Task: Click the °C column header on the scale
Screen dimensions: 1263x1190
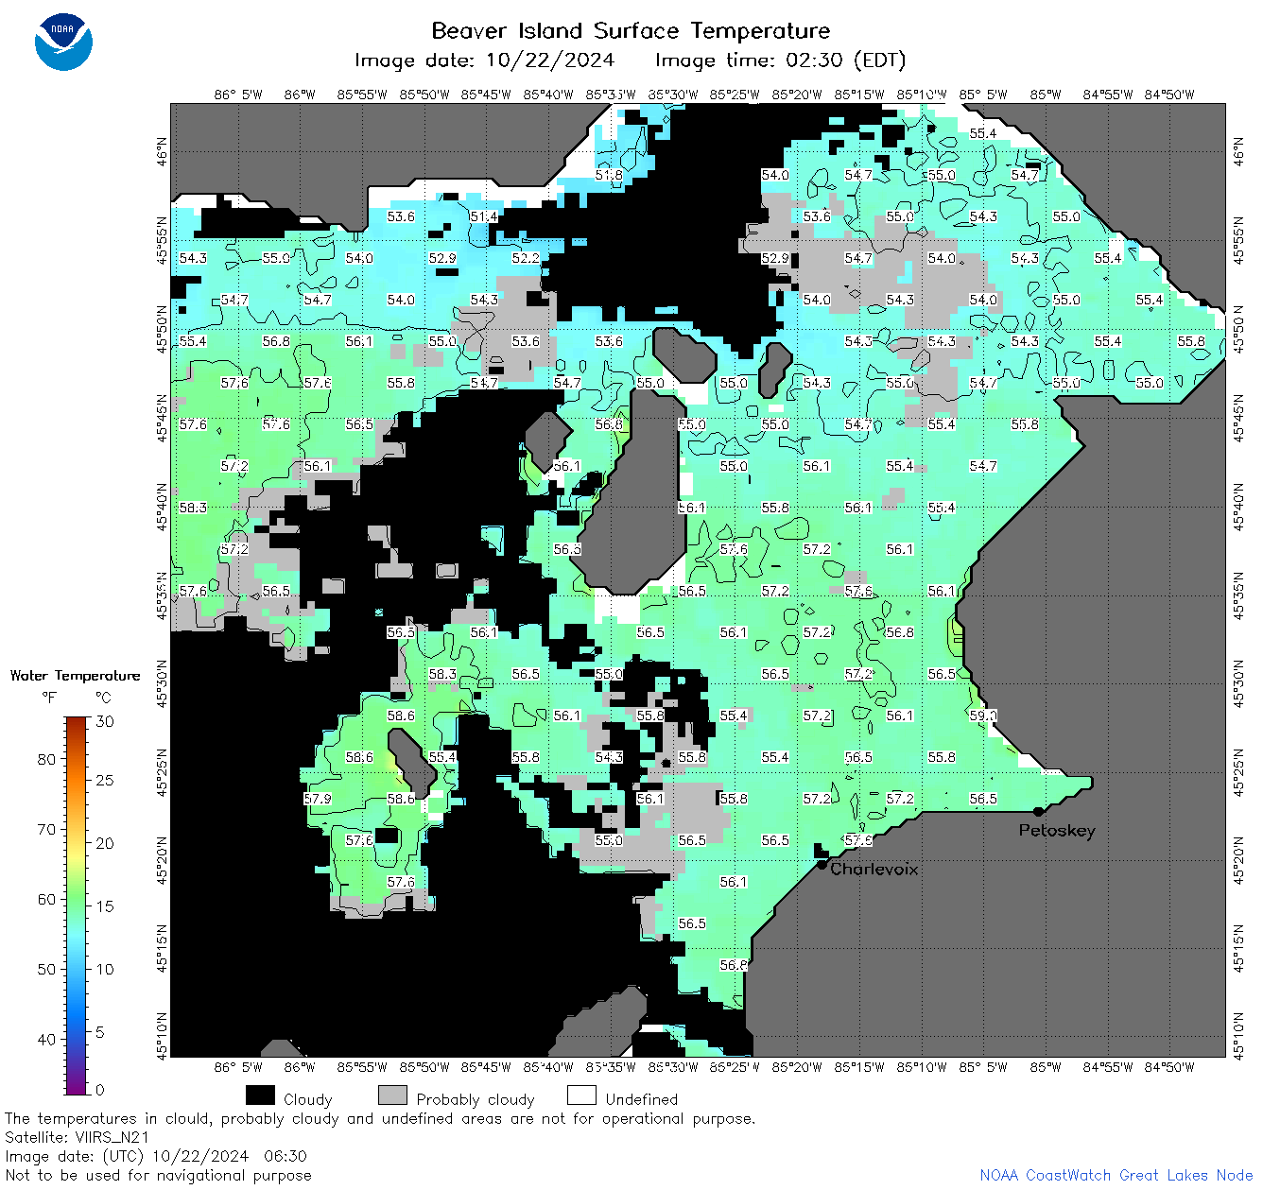Action: (x=103, y=698)
